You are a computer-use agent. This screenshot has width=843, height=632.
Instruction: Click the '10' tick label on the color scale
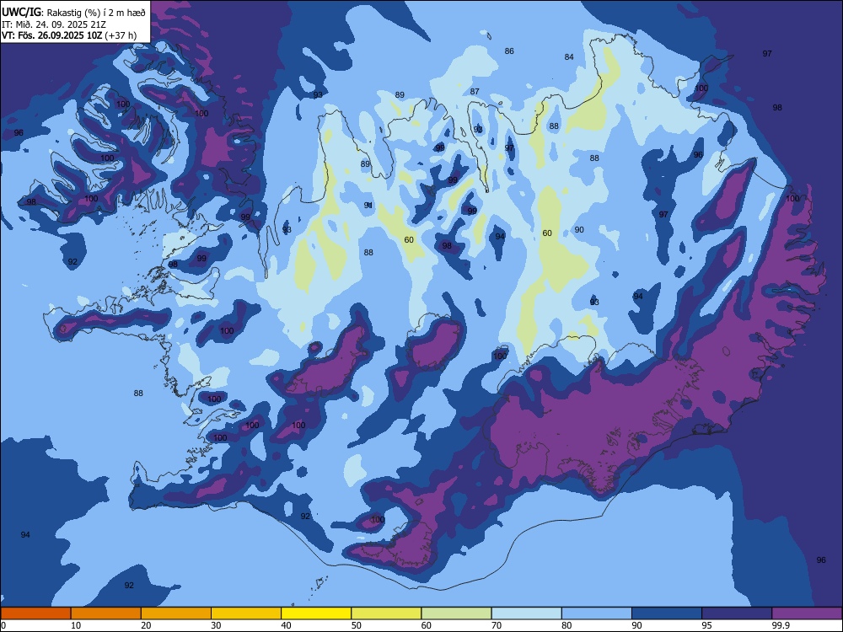(76, 625)
